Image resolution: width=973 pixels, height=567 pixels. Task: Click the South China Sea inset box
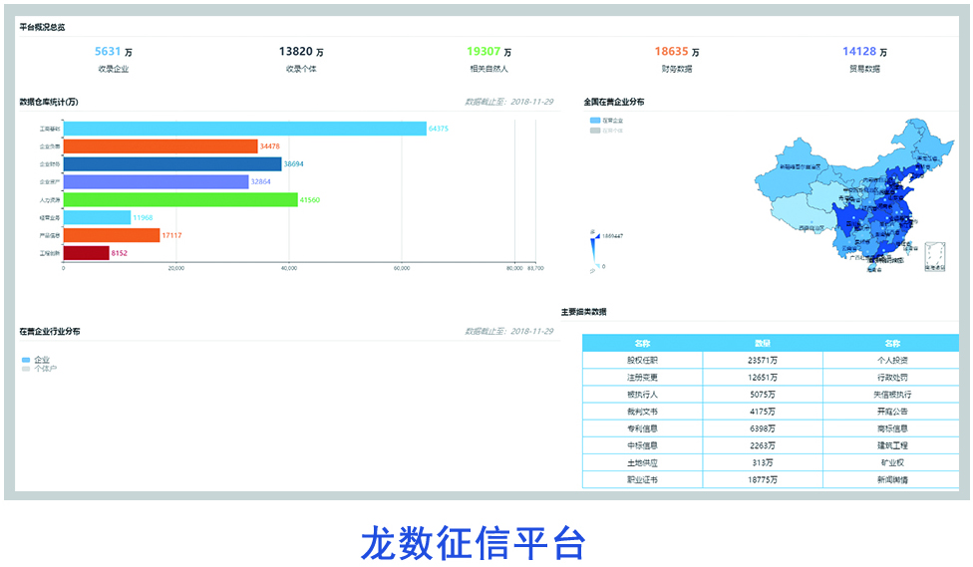[x=935, y=257]
